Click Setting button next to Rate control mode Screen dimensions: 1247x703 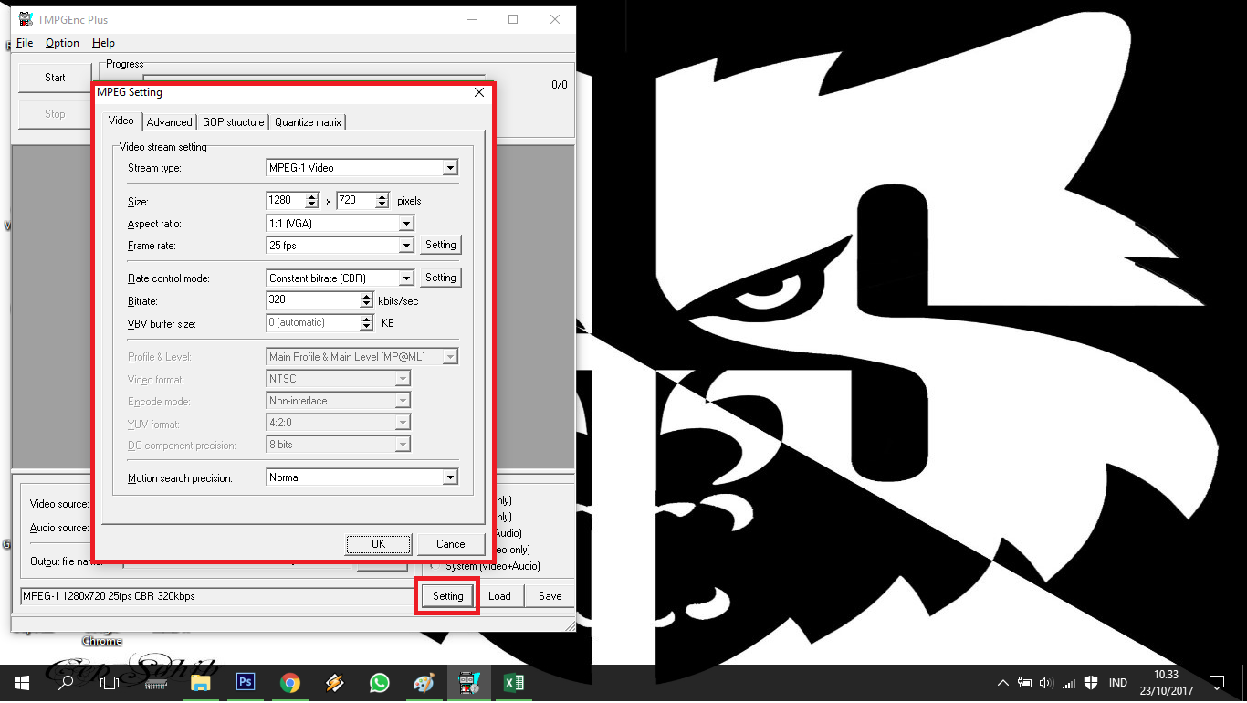[441, 278]
